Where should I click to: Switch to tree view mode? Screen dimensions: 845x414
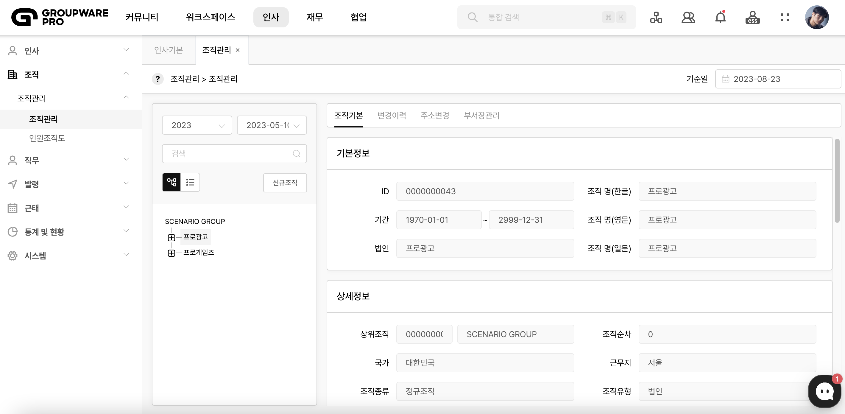tap(172, 182)
